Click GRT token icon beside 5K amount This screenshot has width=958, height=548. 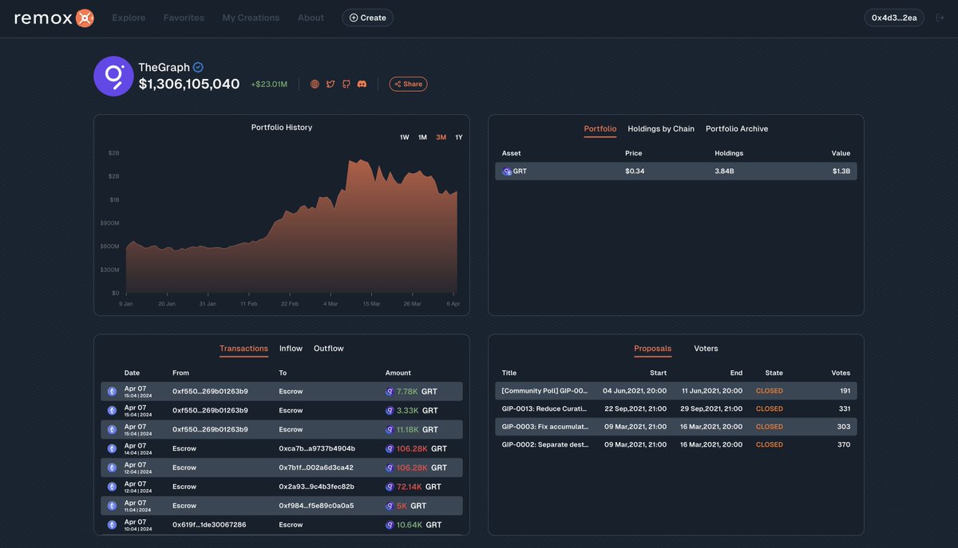[x=390, y=506]
